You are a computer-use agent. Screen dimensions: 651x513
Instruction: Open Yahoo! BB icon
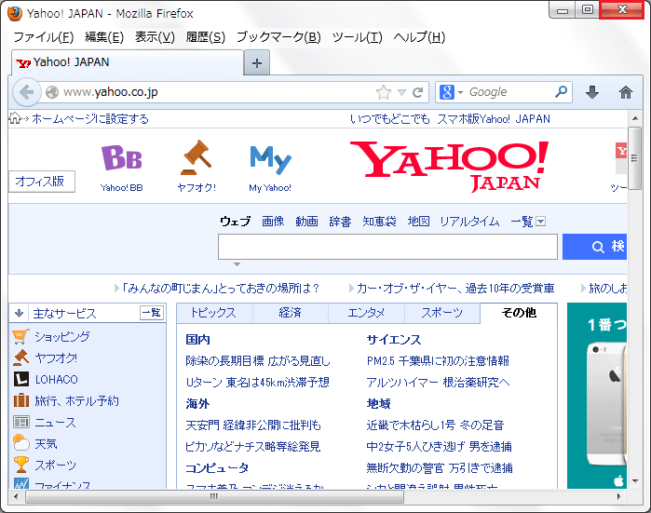pos(122,158)
